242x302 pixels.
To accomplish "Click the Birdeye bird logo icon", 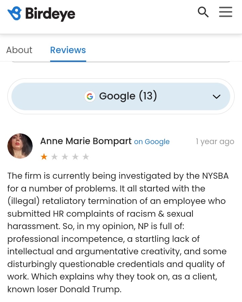I will 14,13.
